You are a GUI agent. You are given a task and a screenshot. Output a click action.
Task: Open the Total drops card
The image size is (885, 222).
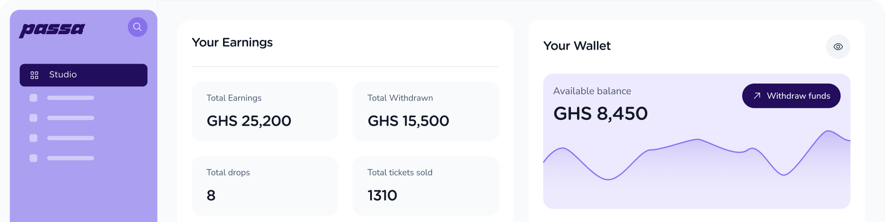264,185
